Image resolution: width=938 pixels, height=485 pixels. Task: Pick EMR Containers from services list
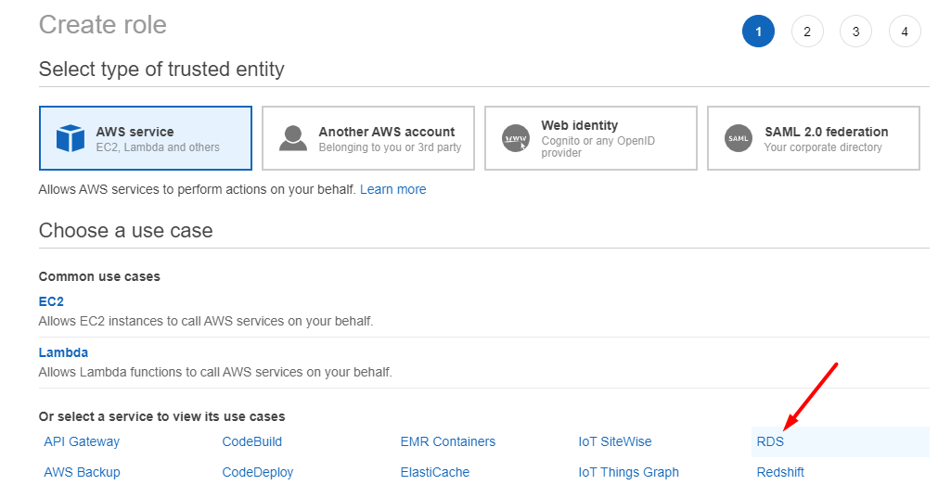(448, 441)
